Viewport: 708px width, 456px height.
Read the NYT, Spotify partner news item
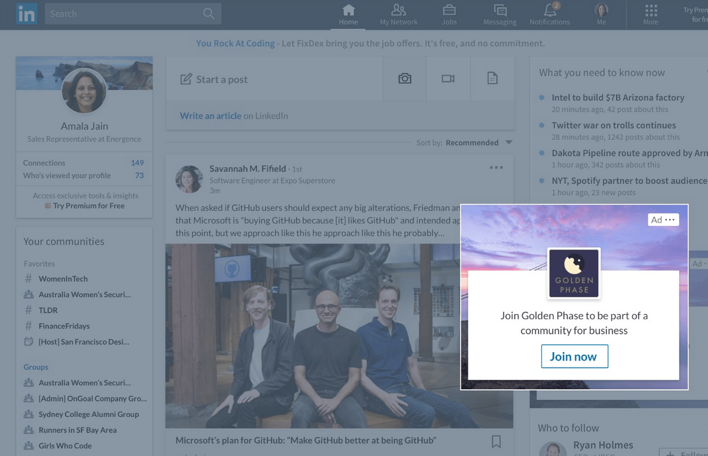pyautogui.click(x=630, y=181)
